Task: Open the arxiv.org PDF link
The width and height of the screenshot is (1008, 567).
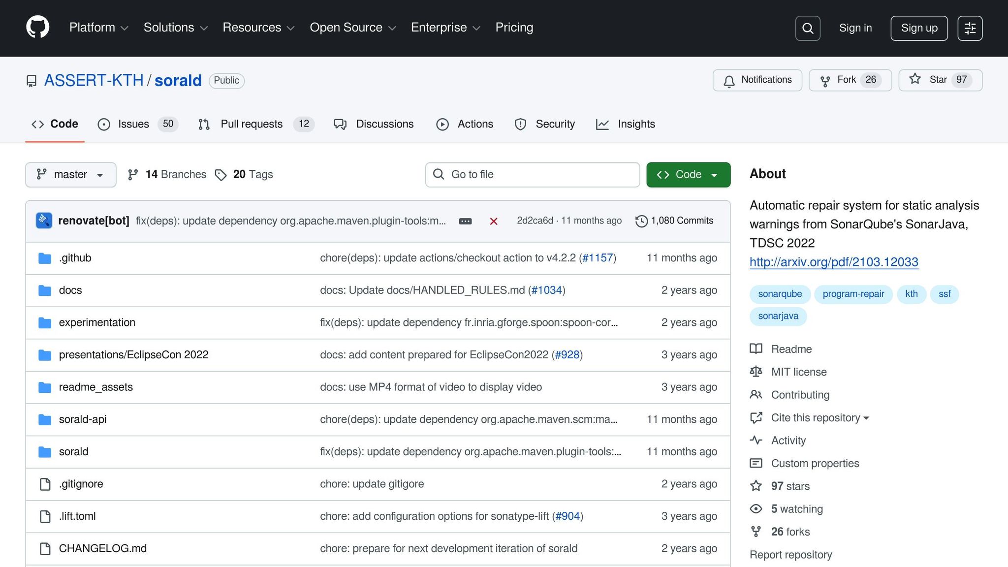Action: click(834, 262)
